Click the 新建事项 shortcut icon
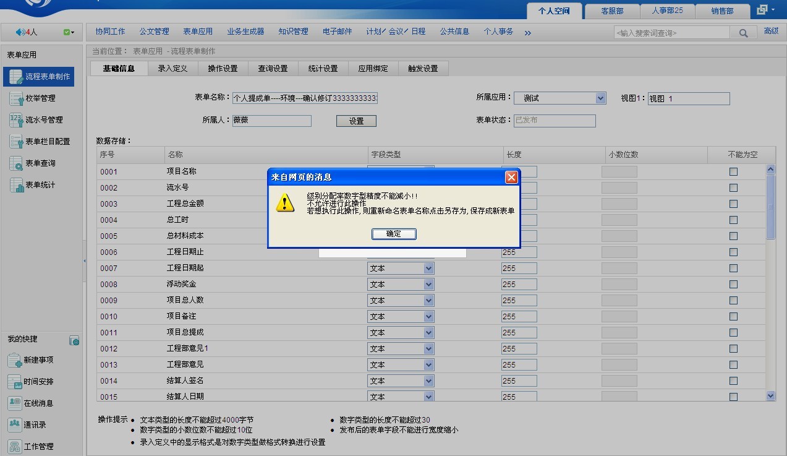The width and height of the screenshot is (787, 456). [x=14, y=360]
